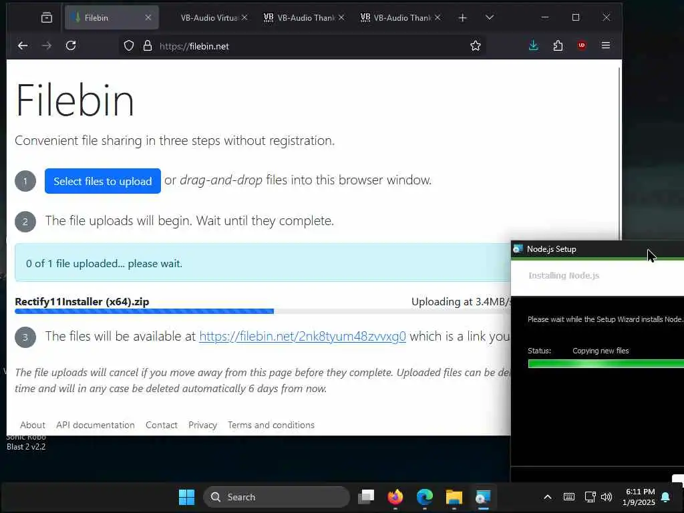Open the Privacy footer link
684x513 pixels.
[202, 425]
